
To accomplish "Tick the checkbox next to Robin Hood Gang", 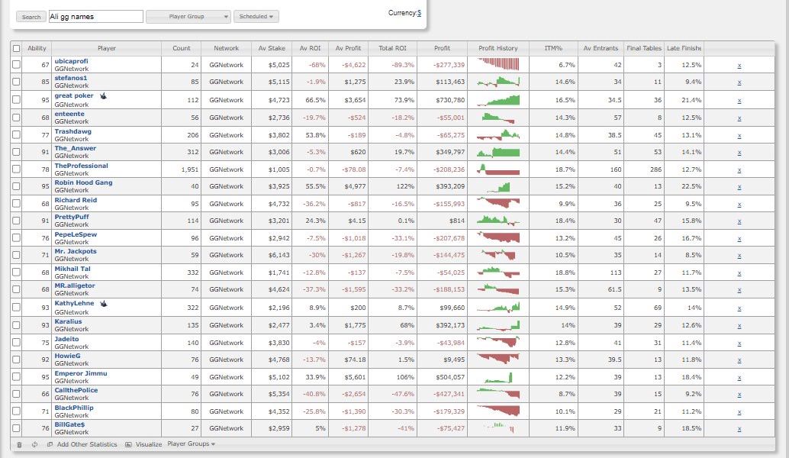I will coord(17,186).
